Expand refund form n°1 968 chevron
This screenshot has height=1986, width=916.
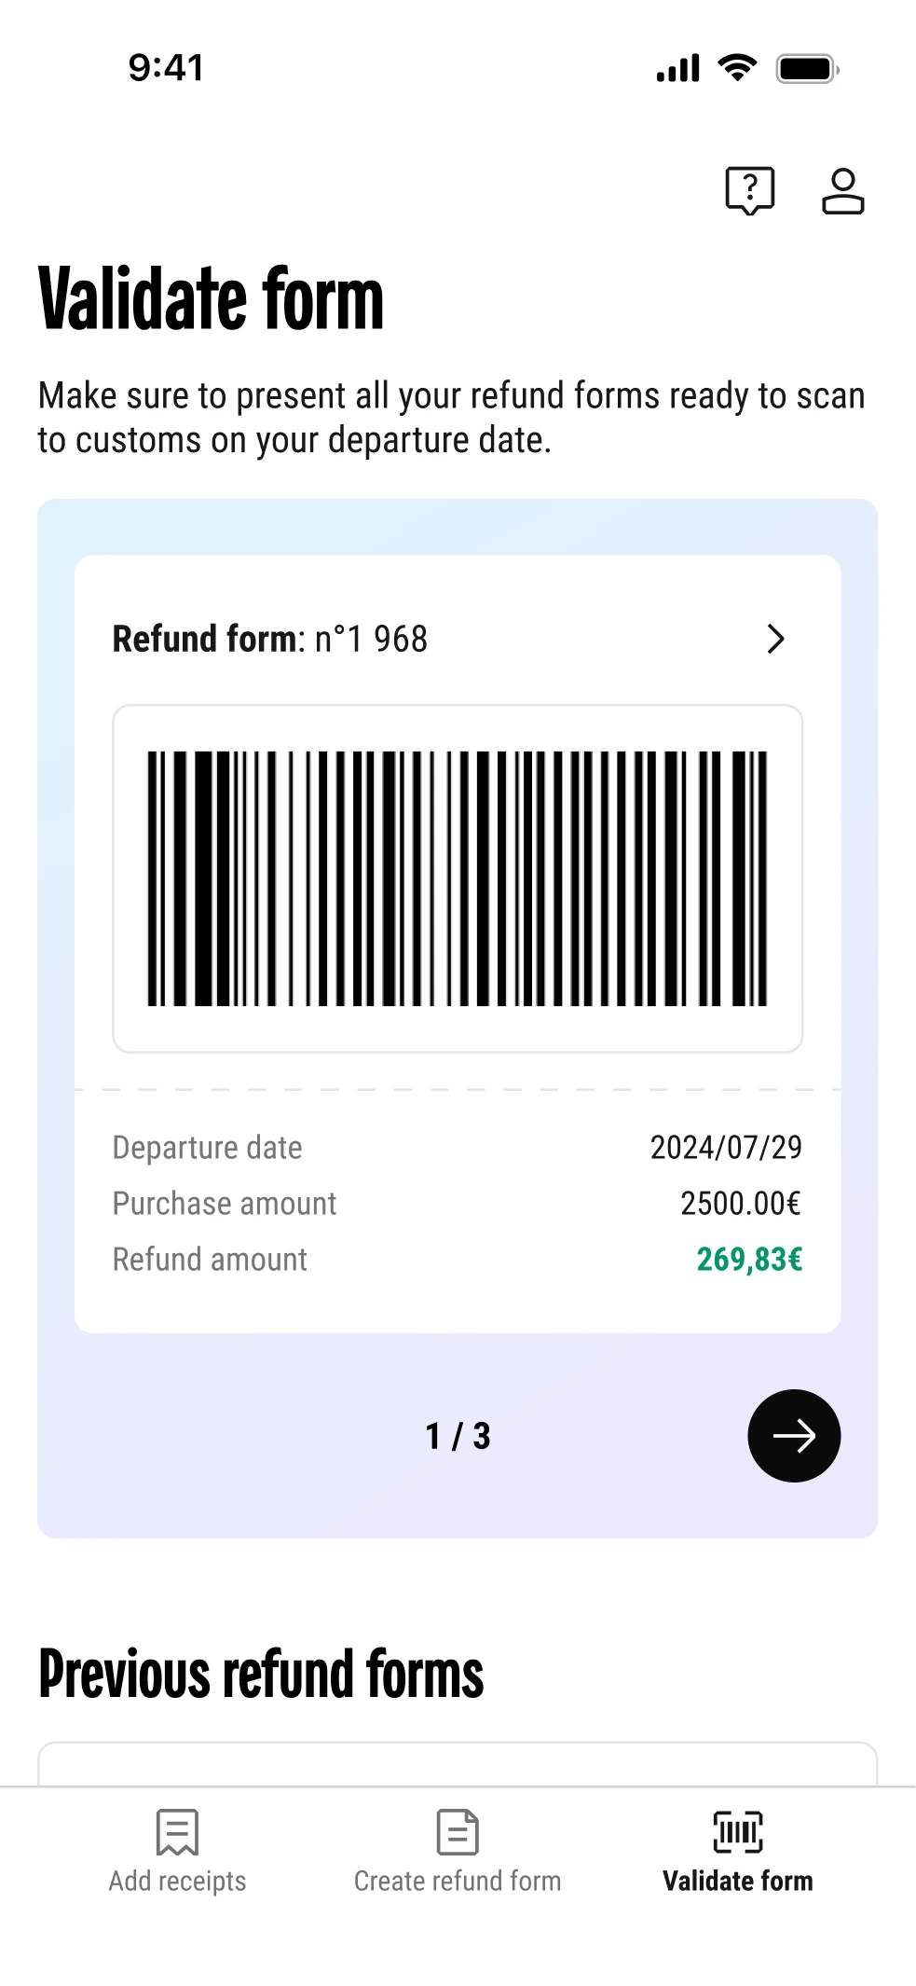[x=775, y=639]
